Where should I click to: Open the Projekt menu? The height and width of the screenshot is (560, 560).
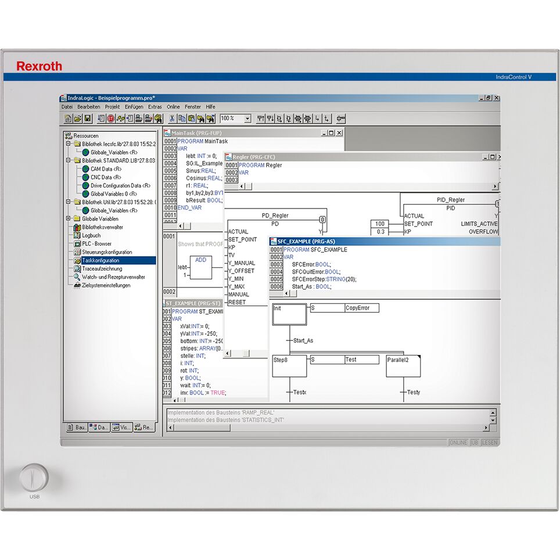112,107
